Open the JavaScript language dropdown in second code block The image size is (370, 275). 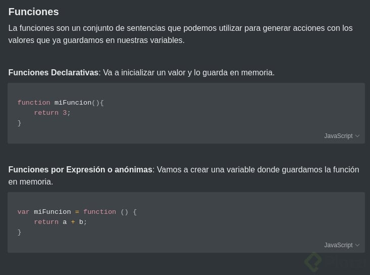[342, 245]
